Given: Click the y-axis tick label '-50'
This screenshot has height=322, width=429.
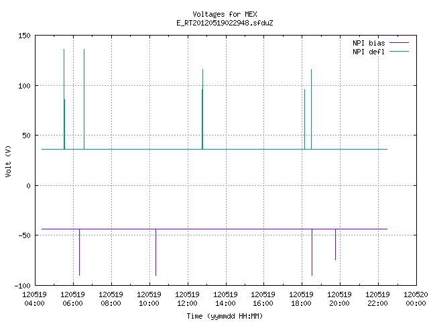Looking at the screenshot, I should (x=24, y=235).
